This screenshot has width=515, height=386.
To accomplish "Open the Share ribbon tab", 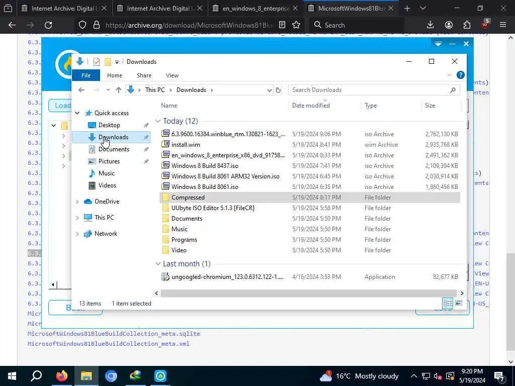I will (x=144, y=75).
